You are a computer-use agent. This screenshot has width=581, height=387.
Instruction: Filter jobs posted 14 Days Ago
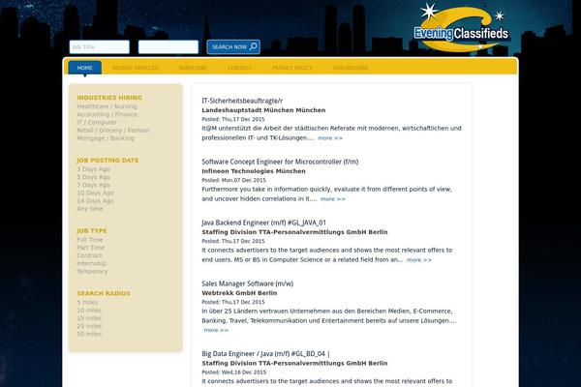pos(95,200)
